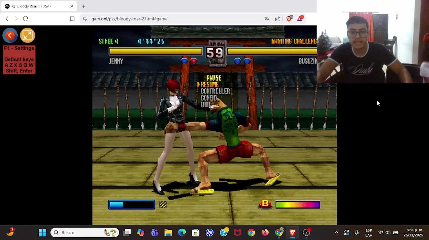Close the Bloody Roar II tab
429x240 pixels.
[72, 6]
